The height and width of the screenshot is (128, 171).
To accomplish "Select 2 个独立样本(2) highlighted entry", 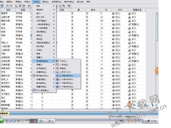I will pos(68,76).
